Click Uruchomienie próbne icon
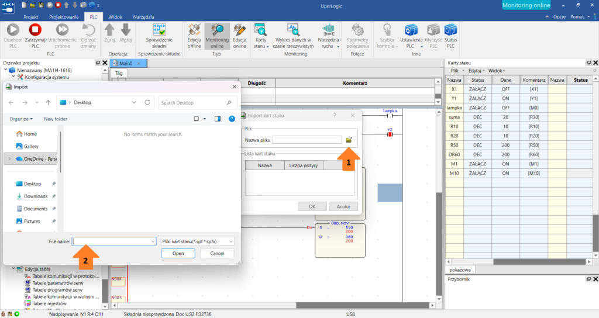Screen dimensions: 599x318 62,30
